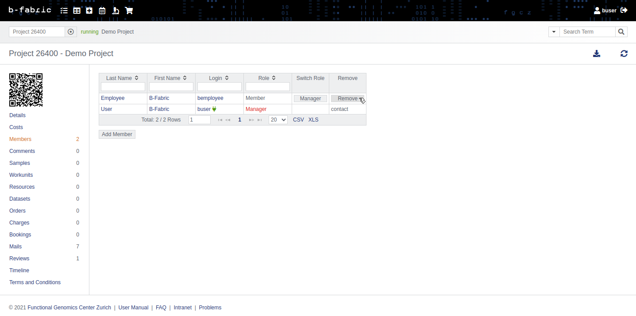
Task: Click the plus square icon in header
Action: 89,11
